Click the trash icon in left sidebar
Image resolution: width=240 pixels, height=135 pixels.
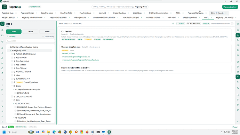click(x=2, y=73)
